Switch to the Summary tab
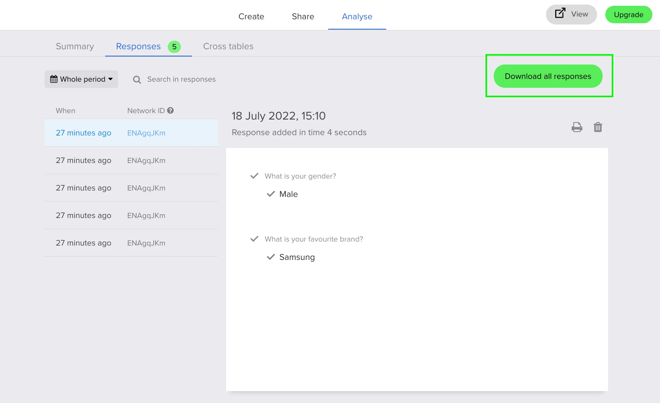660x403 pixels. tap(75, 46)
